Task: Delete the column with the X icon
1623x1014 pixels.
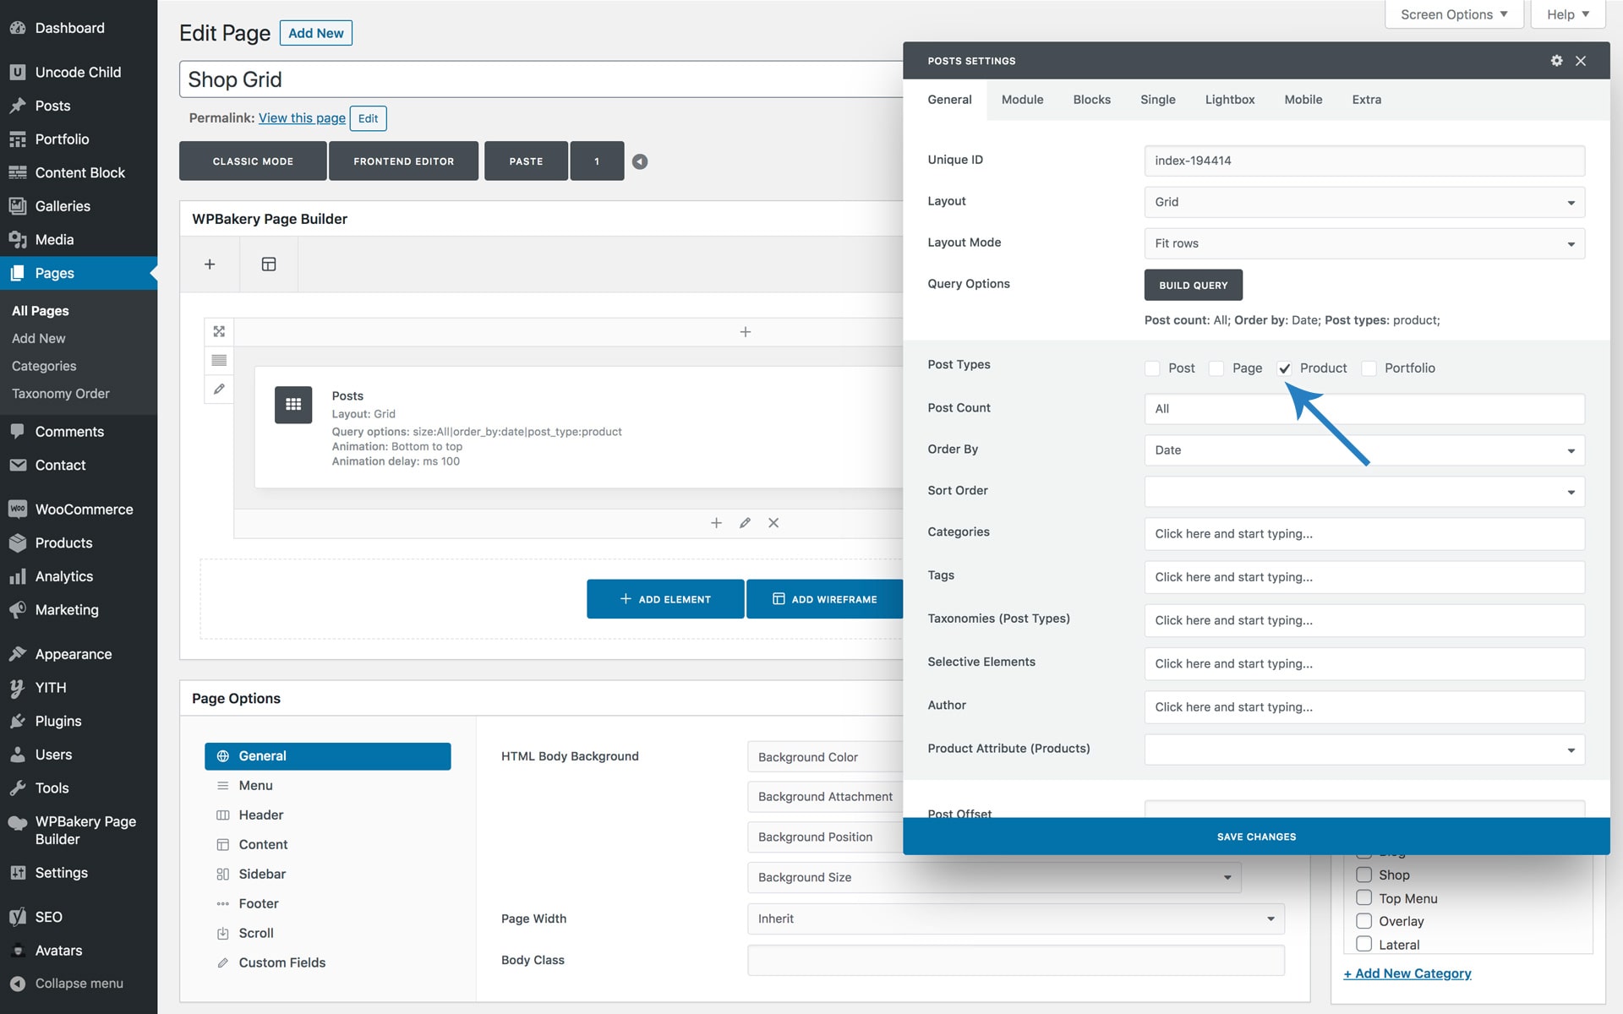Action: click(x=773, y=523)
